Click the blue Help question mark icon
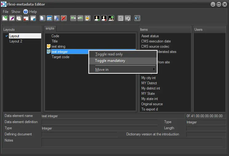Screen dimensions: 229x156 tap(26, 12)
